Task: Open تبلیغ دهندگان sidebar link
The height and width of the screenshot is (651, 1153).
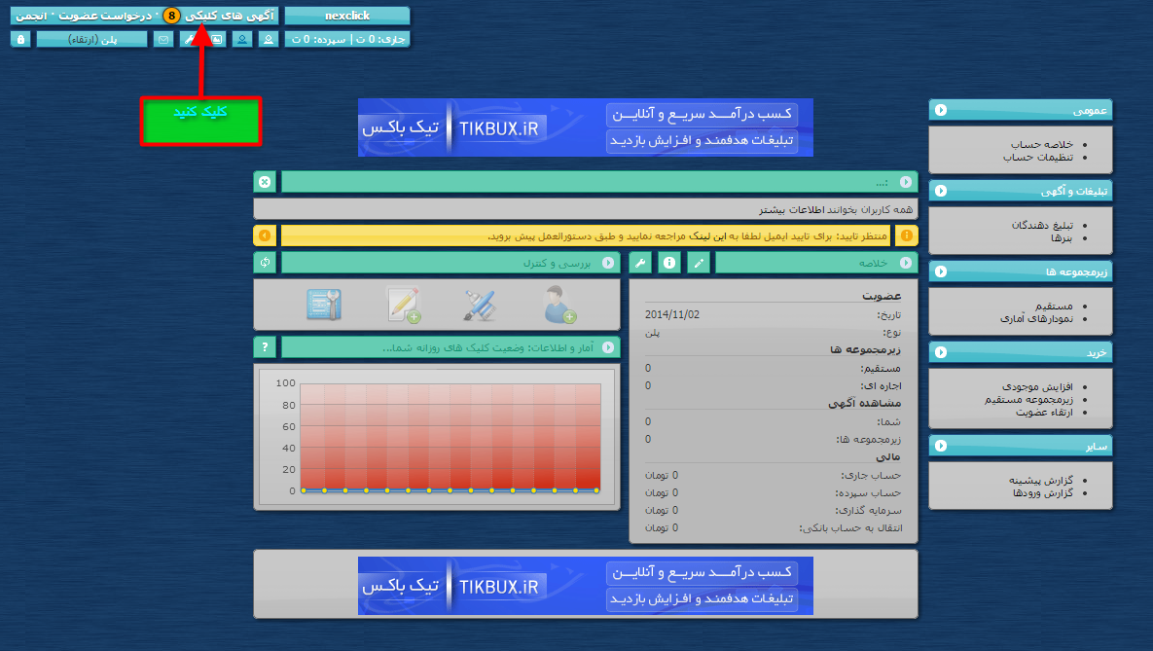Action: point(1042,225)
